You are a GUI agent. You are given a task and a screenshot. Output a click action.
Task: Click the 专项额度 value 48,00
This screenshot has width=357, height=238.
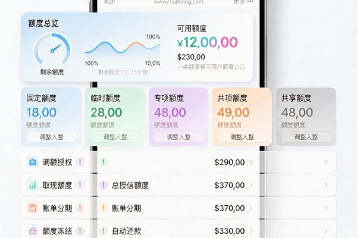(170, 112)
